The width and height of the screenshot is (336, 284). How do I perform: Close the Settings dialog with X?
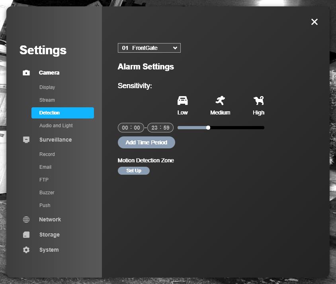315,22
